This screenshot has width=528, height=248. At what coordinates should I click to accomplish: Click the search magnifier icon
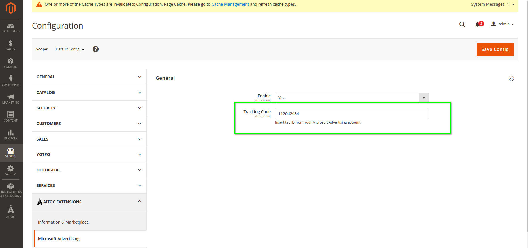tap(462, 24)
